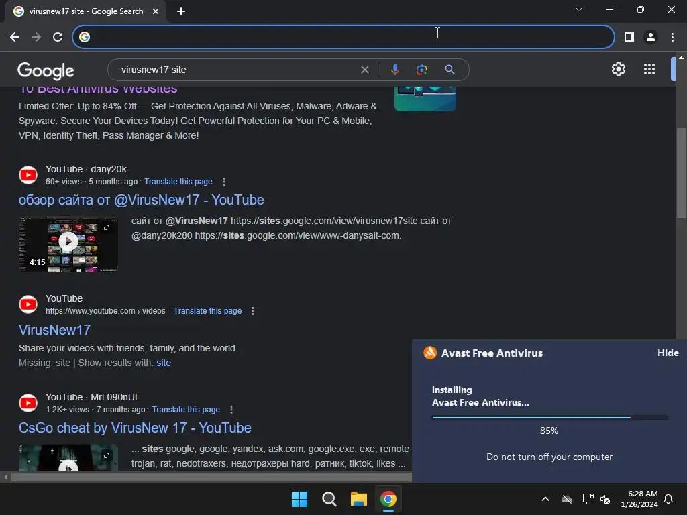Open the CsGo cheat by VirusNew 17 link
This screenshot has width=687, height=515.
pyautogui.click(x=135, y=428)
